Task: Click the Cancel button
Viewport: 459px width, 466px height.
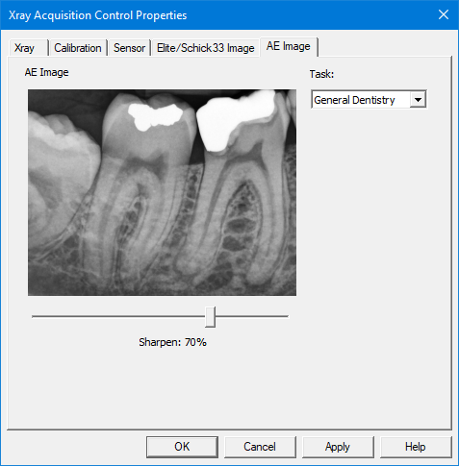Action: [x=260, y=447]
